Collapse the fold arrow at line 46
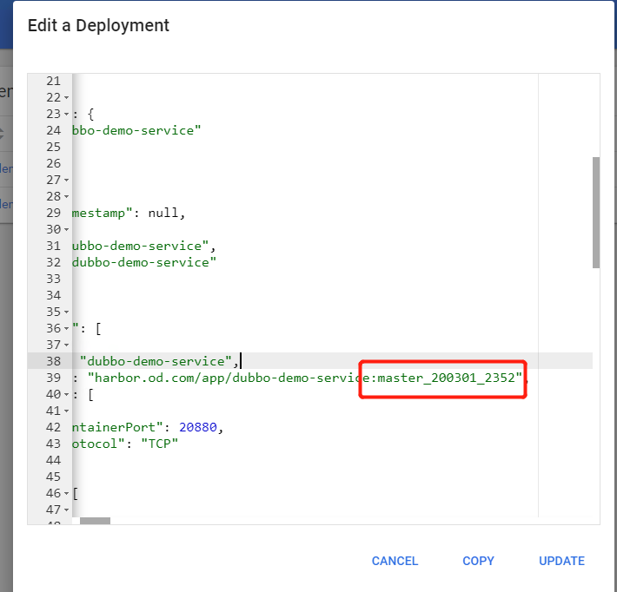The height and width of the screenshot is (592, 617). [66, 494]
